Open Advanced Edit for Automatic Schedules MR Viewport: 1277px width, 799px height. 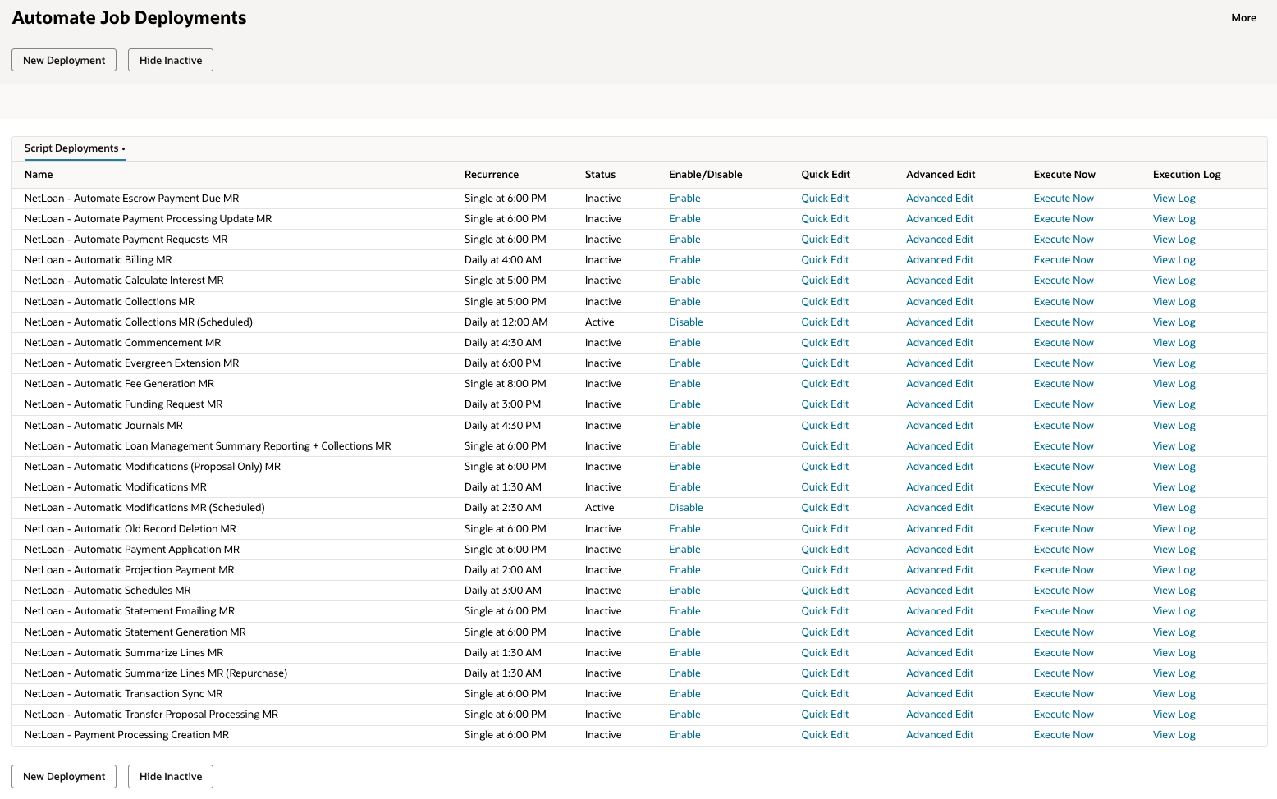940,591
